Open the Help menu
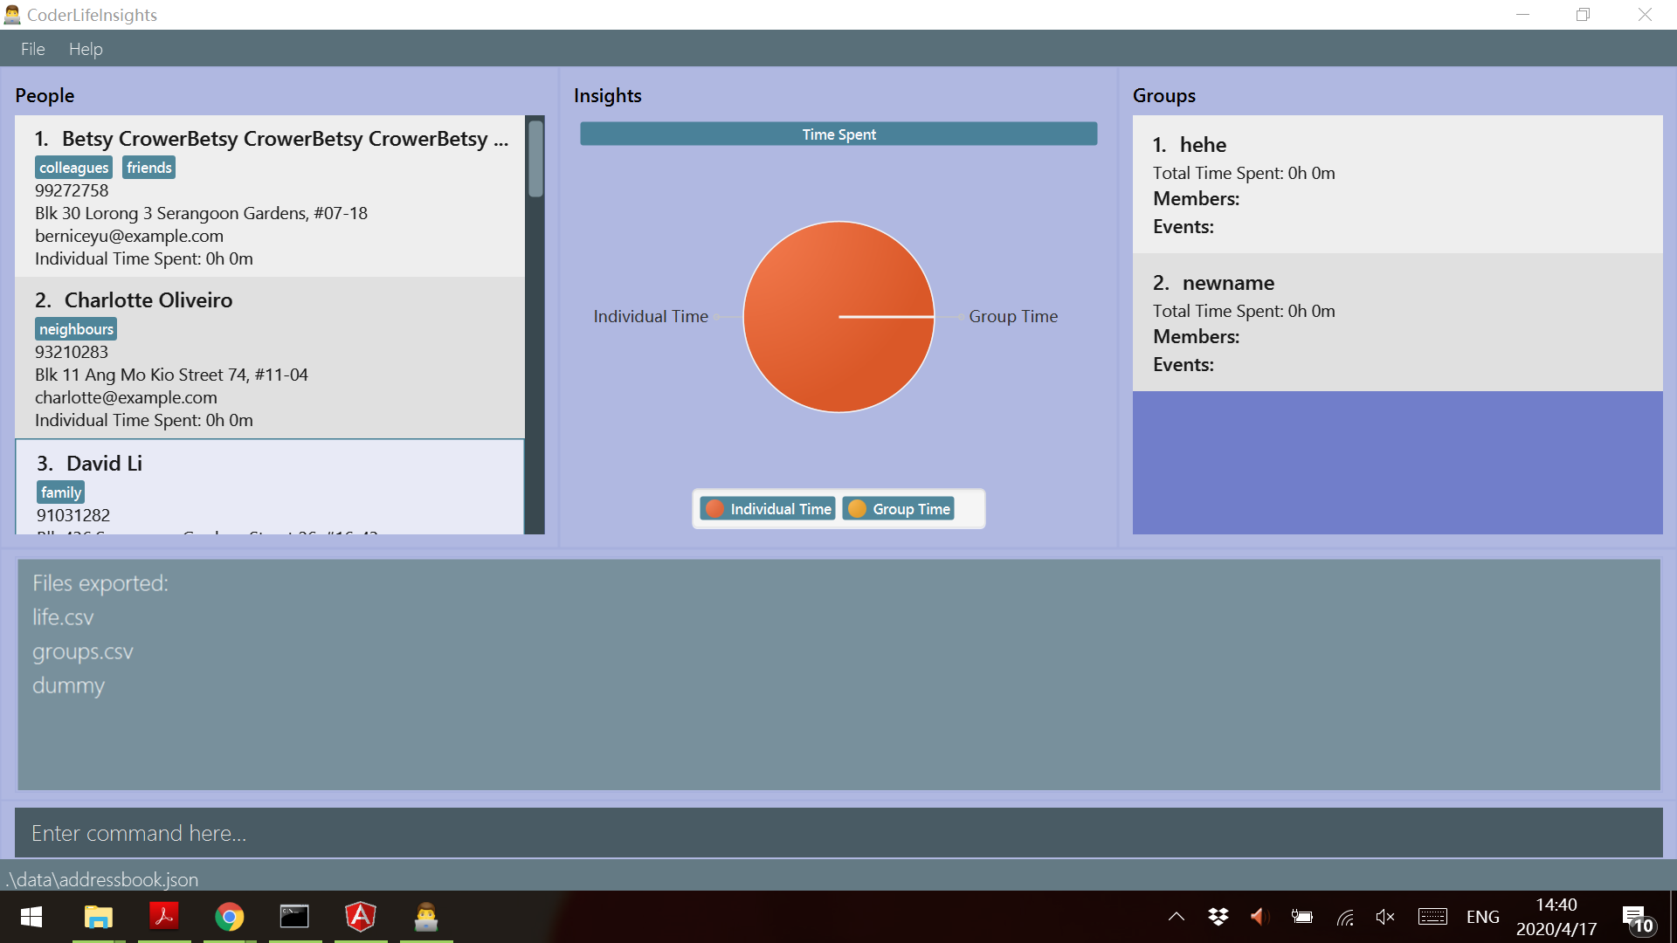This screenshot has width=1677, height=943. point(86,49)
